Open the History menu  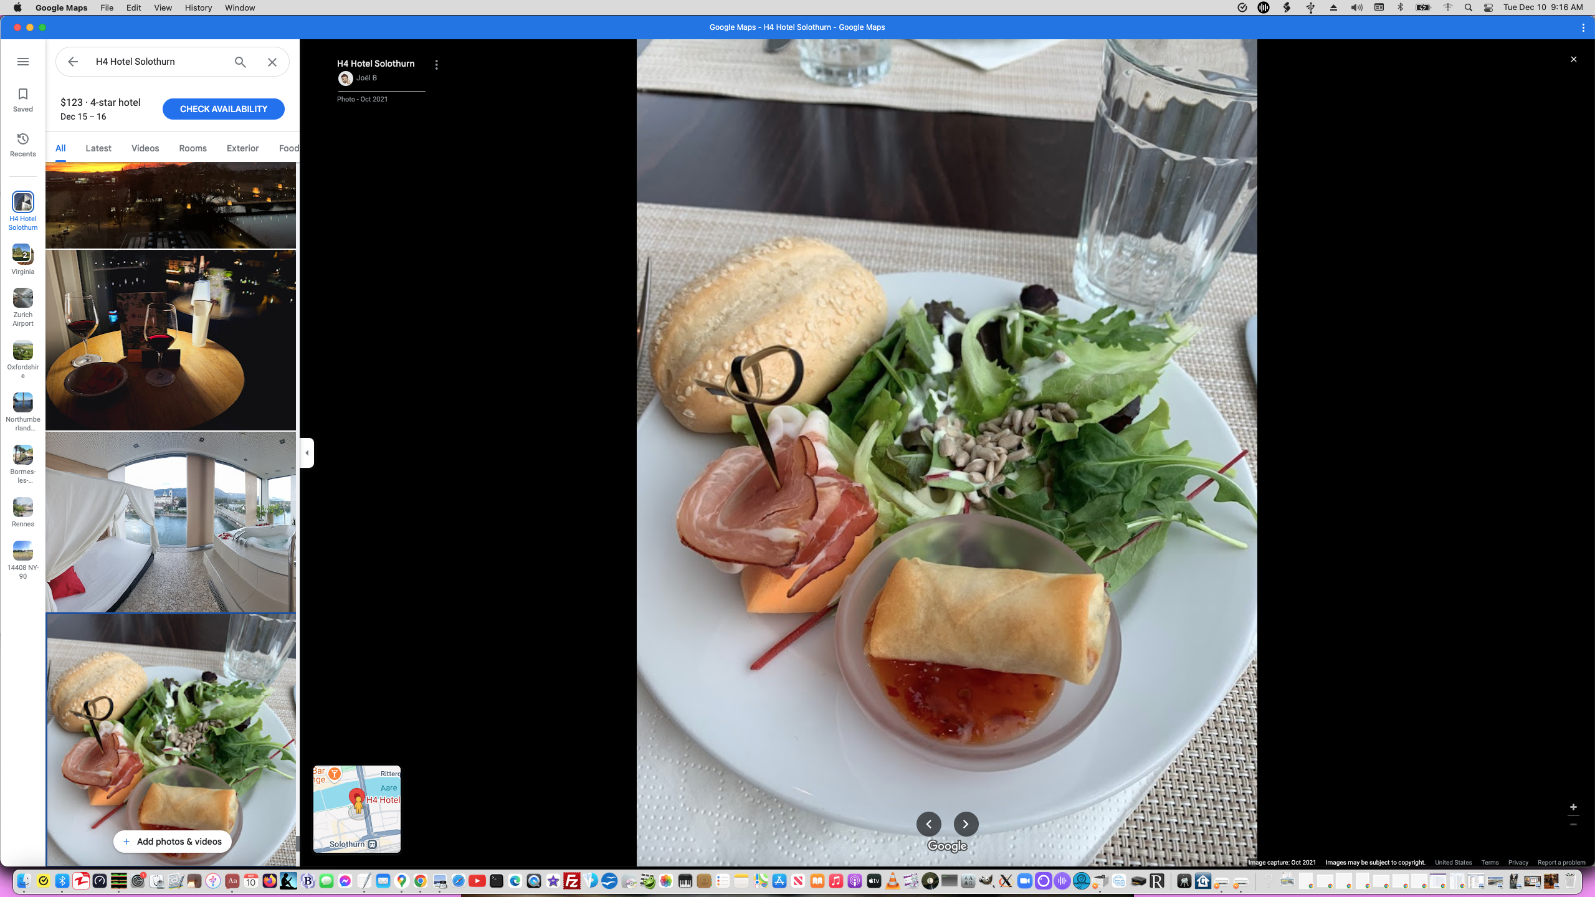coord(198,7)
